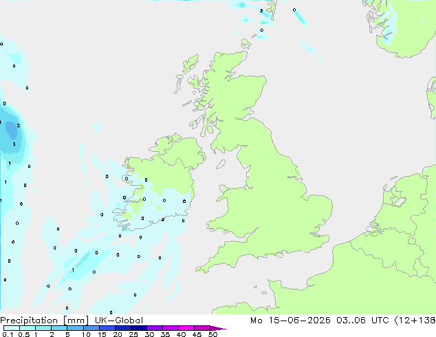Select the 30–35 mm purple legend swatch
436x337 pixels.
[x=155, y=328]
